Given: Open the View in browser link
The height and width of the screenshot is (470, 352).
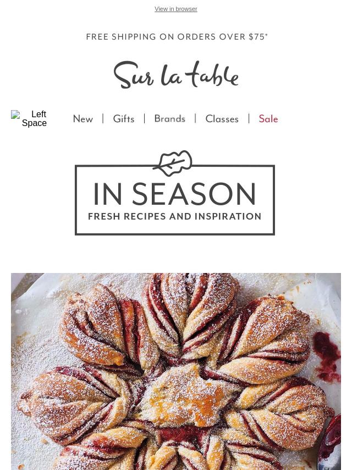Looking at the screenshot, I should pyautogui.click(x=176, y=9).
